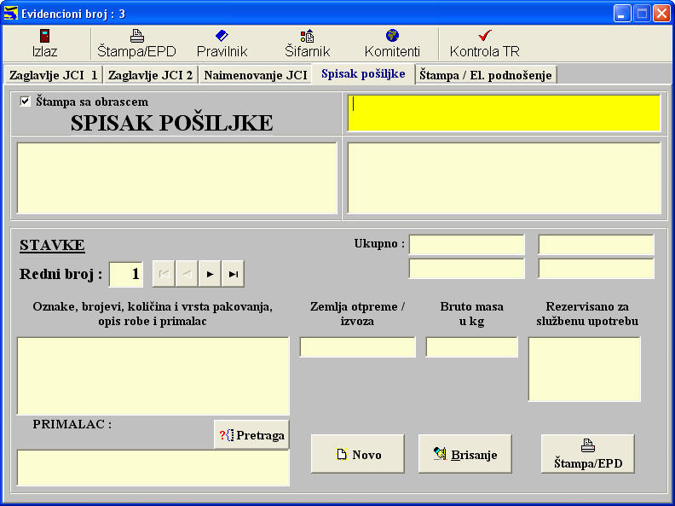The image size is (675, 506).
Task: Click Ukupno field bottom left
Action: (x=467, y=269)
